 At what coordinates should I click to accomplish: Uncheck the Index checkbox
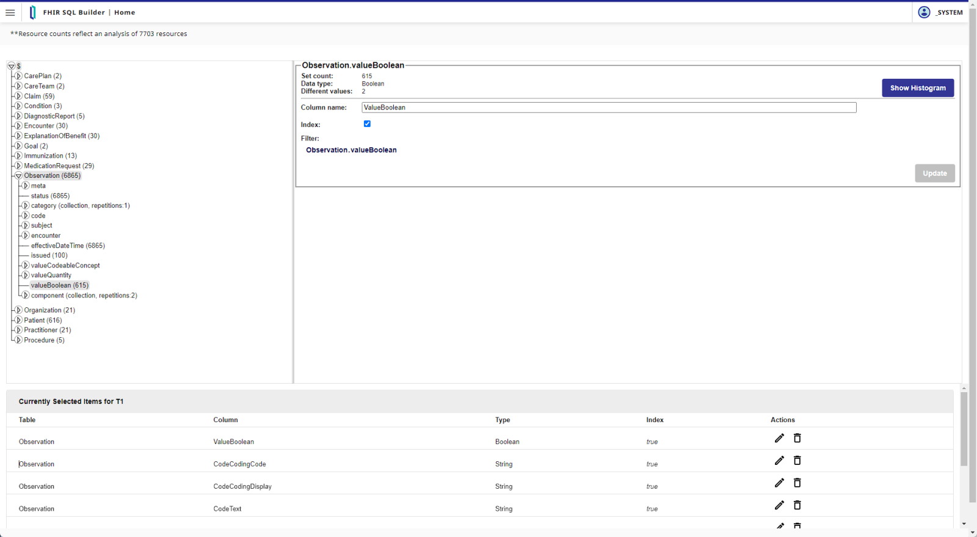[x=367, y=124]
